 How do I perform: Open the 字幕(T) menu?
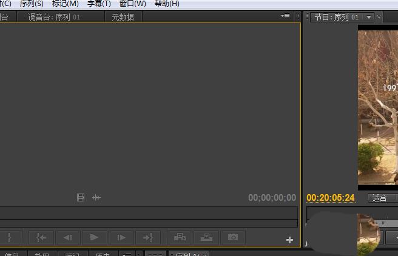[99, 4]
